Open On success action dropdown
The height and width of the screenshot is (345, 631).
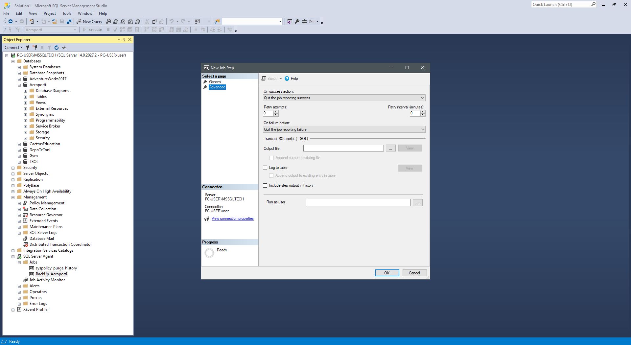(344, 98)
